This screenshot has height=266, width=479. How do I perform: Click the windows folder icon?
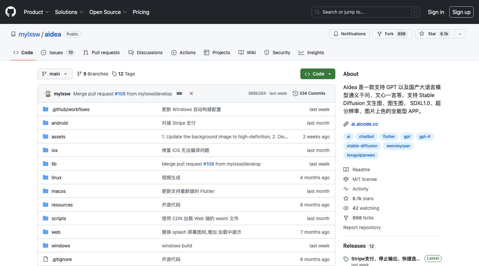click(x=46, y=246)
